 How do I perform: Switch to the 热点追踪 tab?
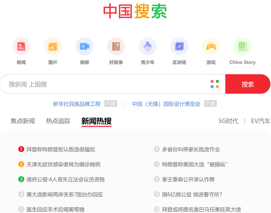[x=58, y=121]
